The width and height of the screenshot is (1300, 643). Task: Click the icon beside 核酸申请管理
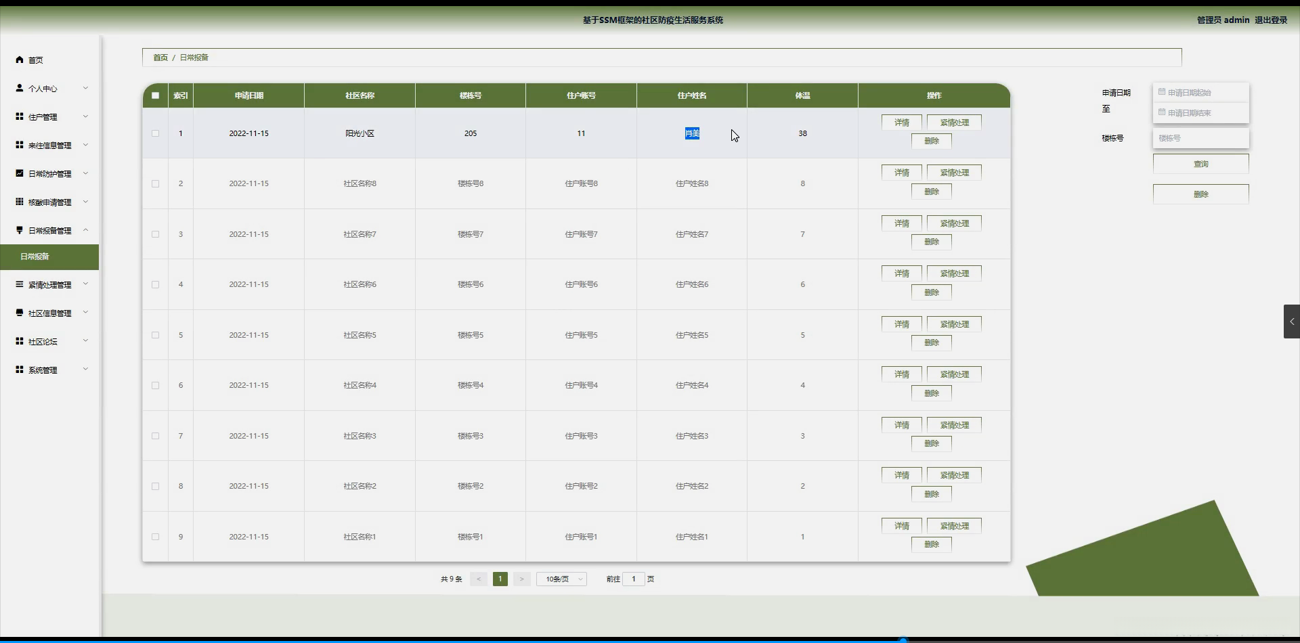point(20,202)
